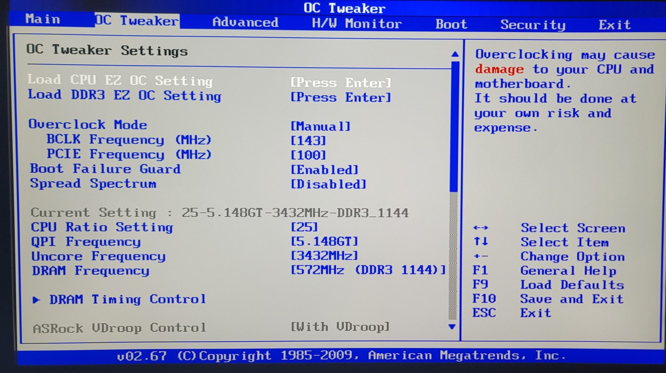
Task: Toggle ASRock VDroop Control With VDroop value
Action: 340,327
